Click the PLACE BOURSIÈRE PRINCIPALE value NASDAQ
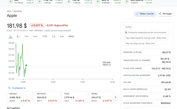The image size is (177, 109). 165,103
